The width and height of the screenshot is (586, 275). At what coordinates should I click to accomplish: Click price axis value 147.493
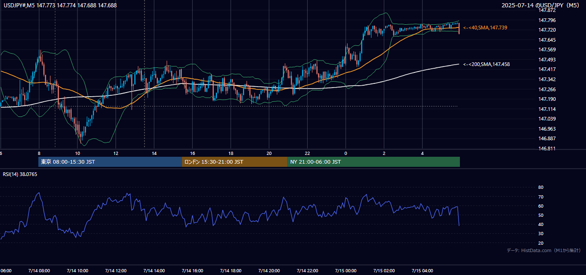tap(547, 60)
